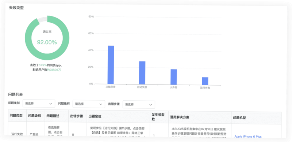Click the UI异常 bar in chart
The height and width of the screenshot is (142, 292).
(x=174, y=77)
